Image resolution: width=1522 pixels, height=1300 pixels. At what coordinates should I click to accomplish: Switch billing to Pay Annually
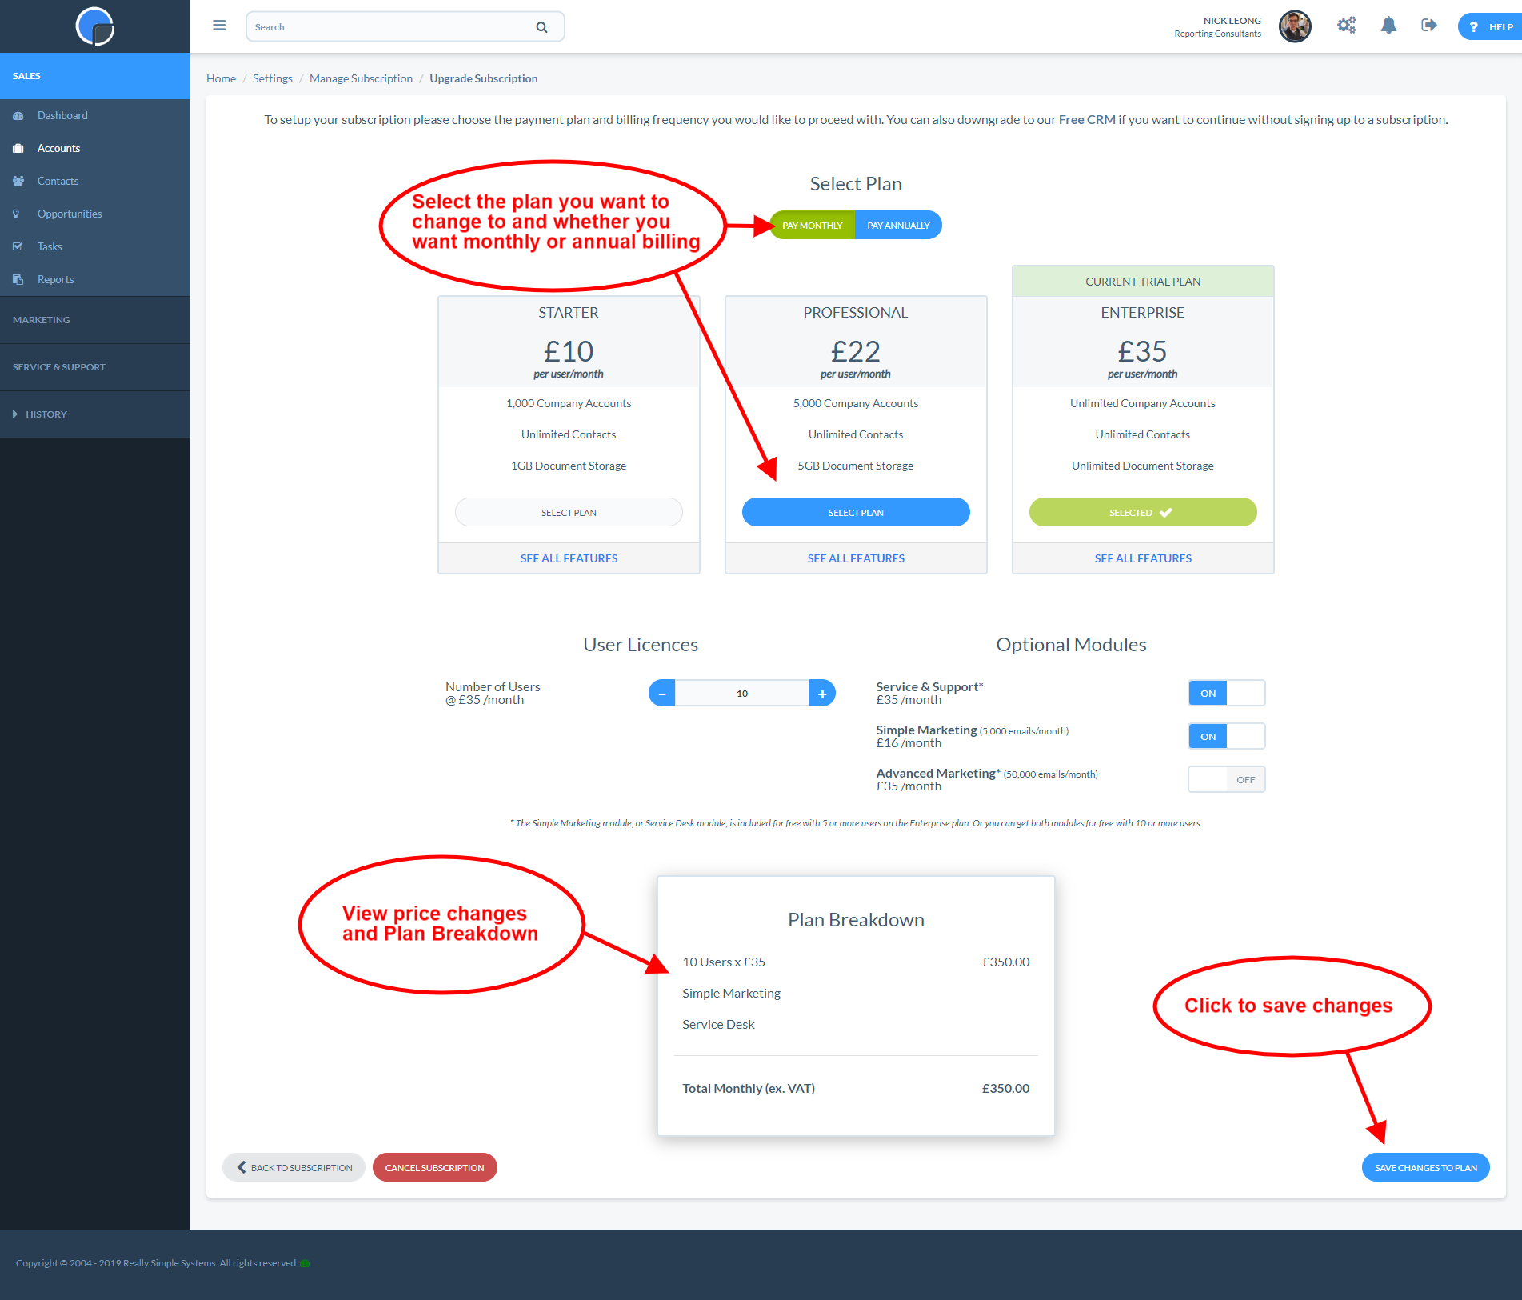click(x=898, y=226)
